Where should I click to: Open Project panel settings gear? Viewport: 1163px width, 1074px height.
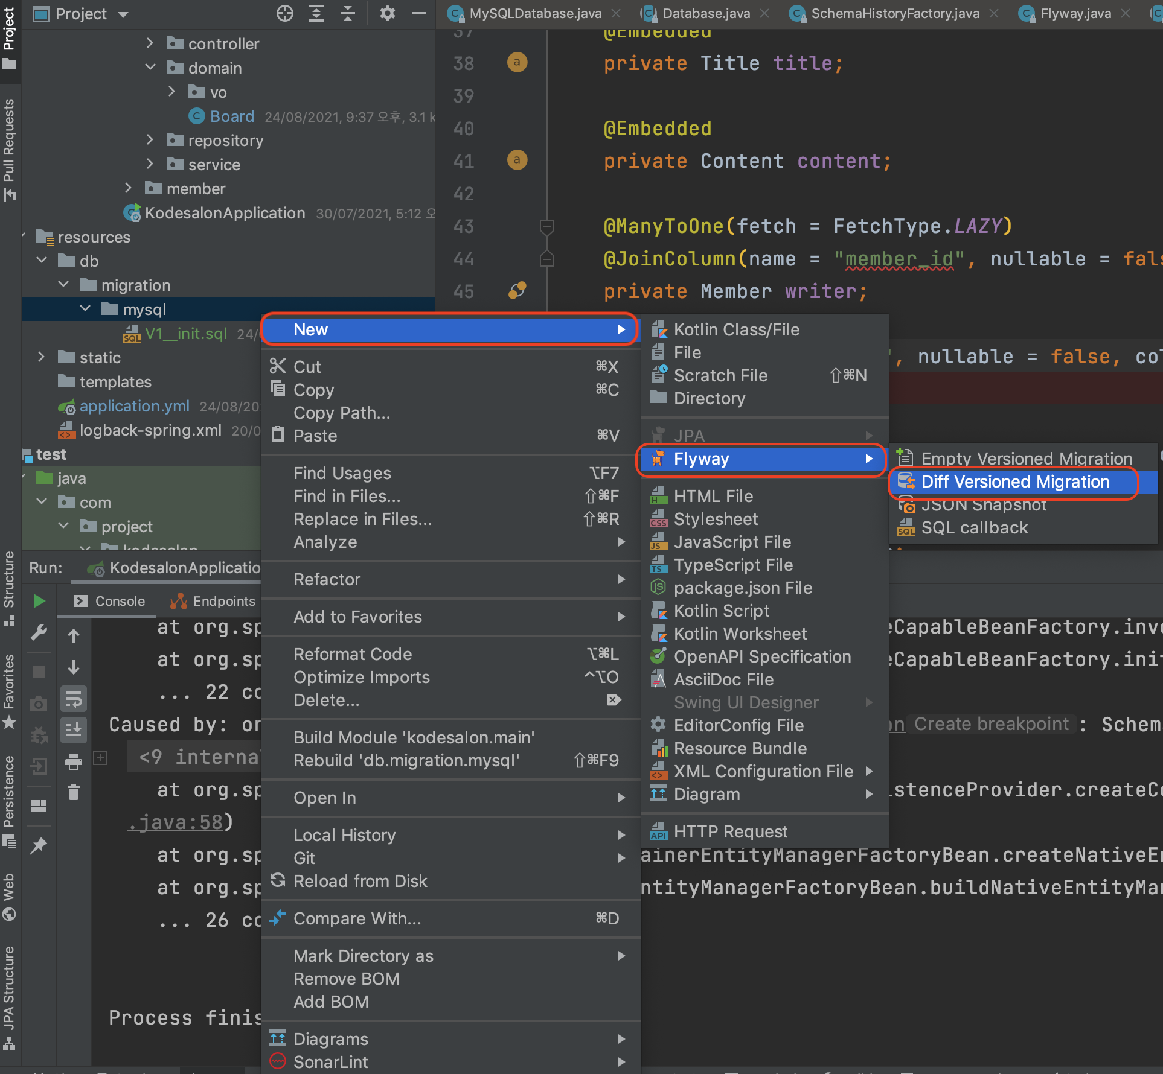click(387, 13)
